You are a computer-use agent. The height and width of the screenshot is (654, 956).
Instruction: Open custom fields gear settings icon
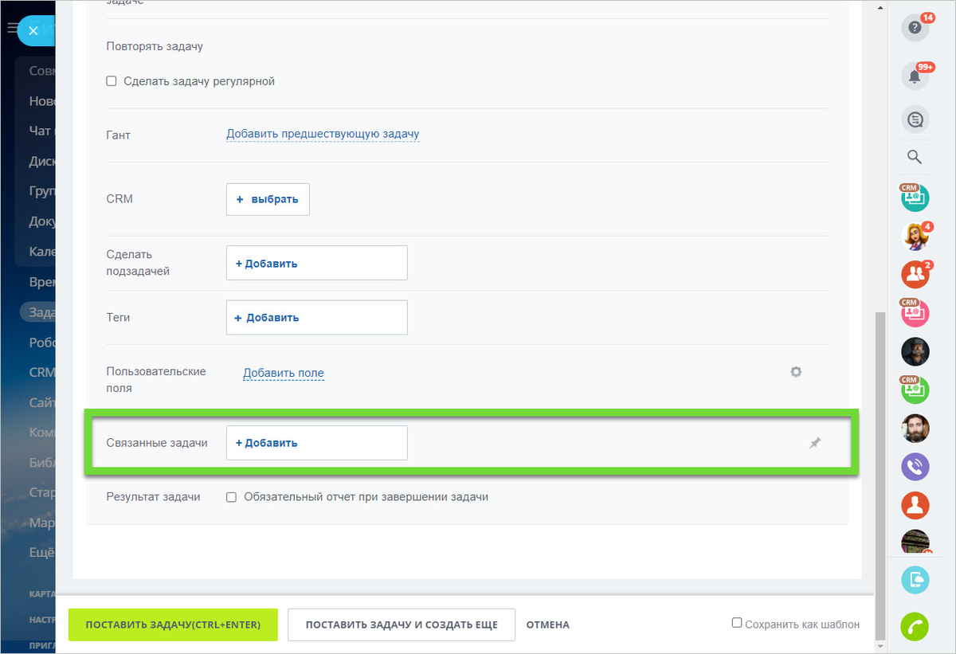[796, 372]
